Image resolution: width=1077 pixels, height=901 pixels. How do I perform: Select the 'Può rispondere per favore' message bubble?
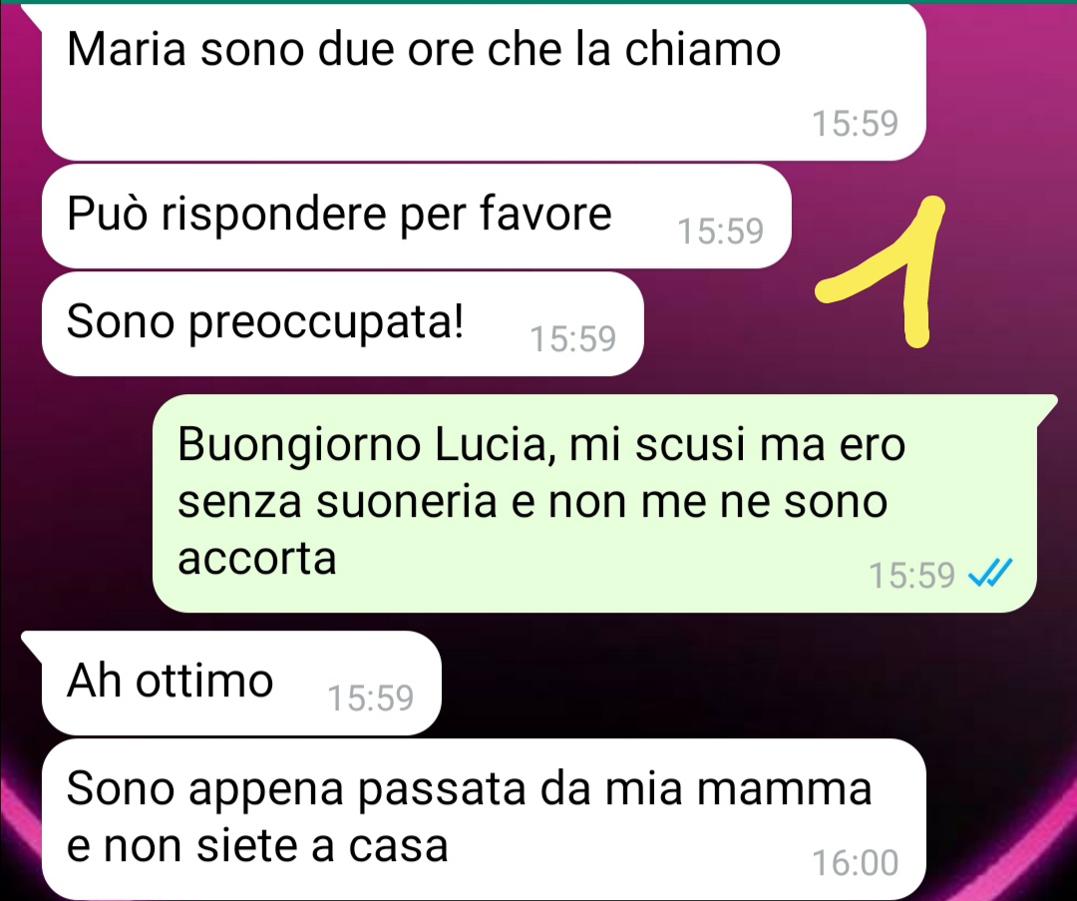pos(416,216)
